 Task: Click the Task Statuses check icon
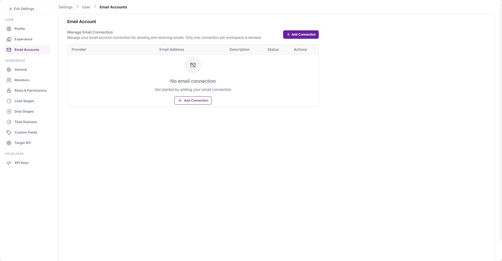pos(9,122)
